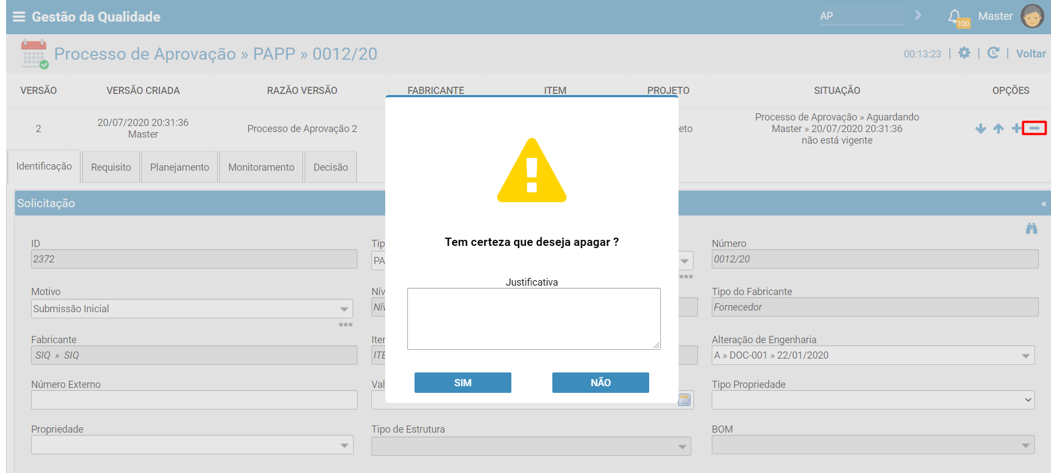Click the VERSÃO CRIADA column header
This screenshot has height=473, width=1051.
(143, 91)
